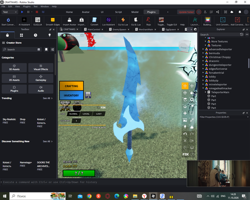Screen dimensions: 250x200
Task: Click the F3X undo arrow
Action: (x=185, y=134)
